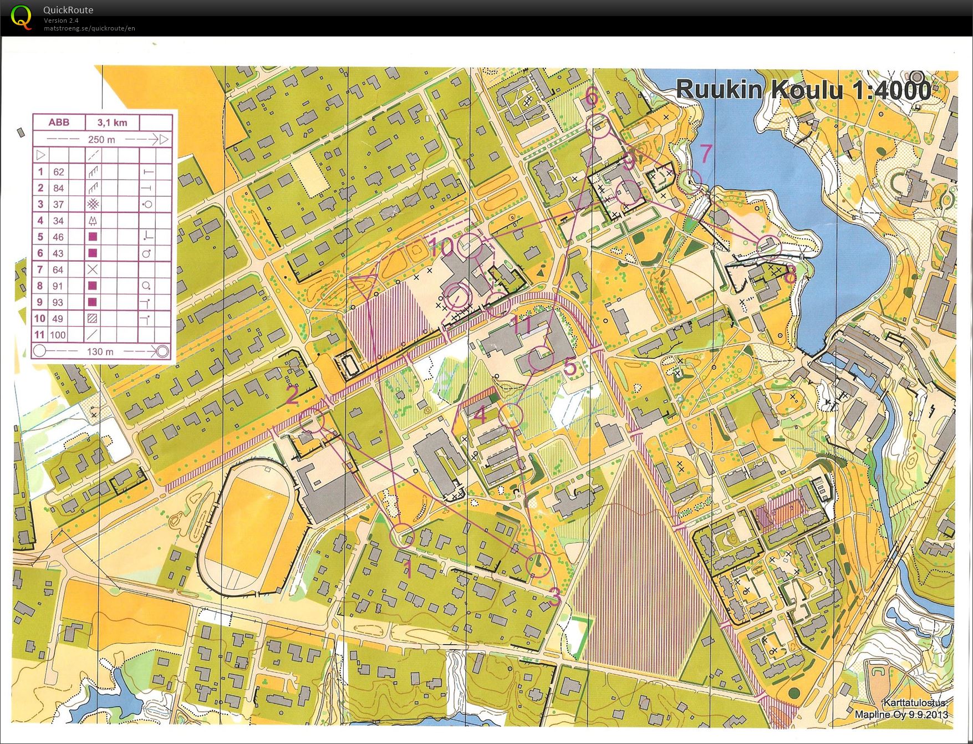
Task: Click the '3,1 km' course length cell
Action: [112, 123]
